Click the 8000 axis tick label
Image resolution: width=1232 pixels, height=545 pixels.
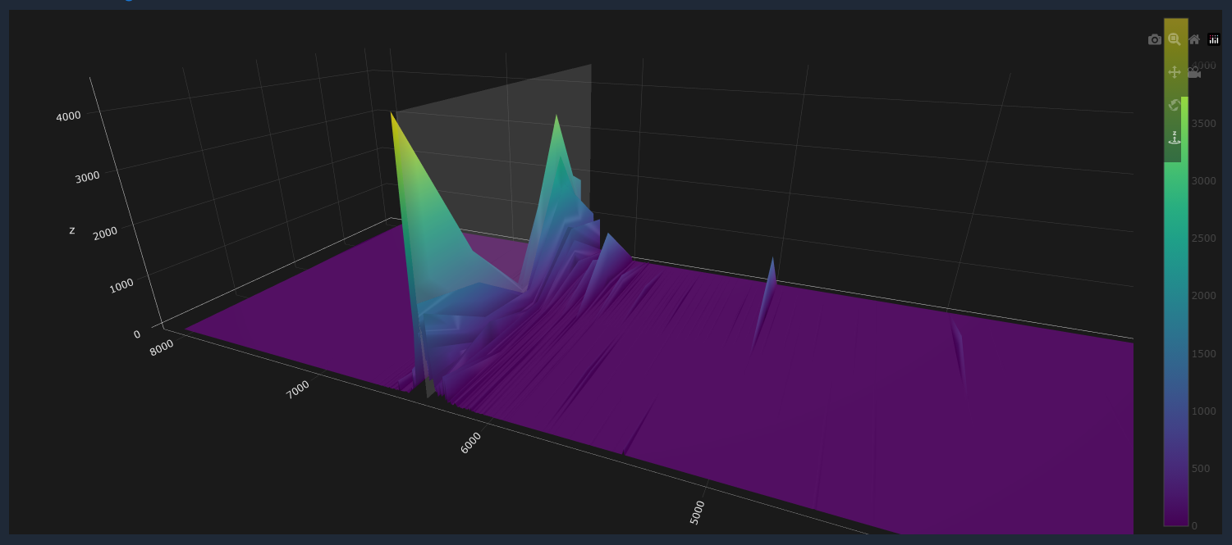tap(162, 345)
